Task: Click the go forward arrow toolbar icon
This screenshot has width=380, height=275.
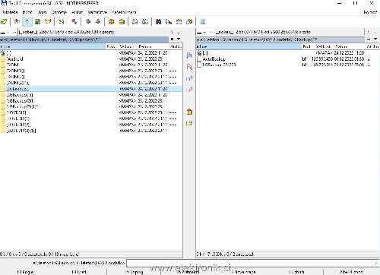Action: (98, 22)
